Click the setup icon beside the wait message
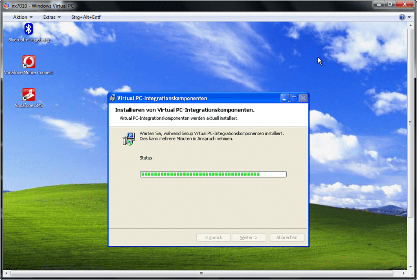 pos(129,139)
